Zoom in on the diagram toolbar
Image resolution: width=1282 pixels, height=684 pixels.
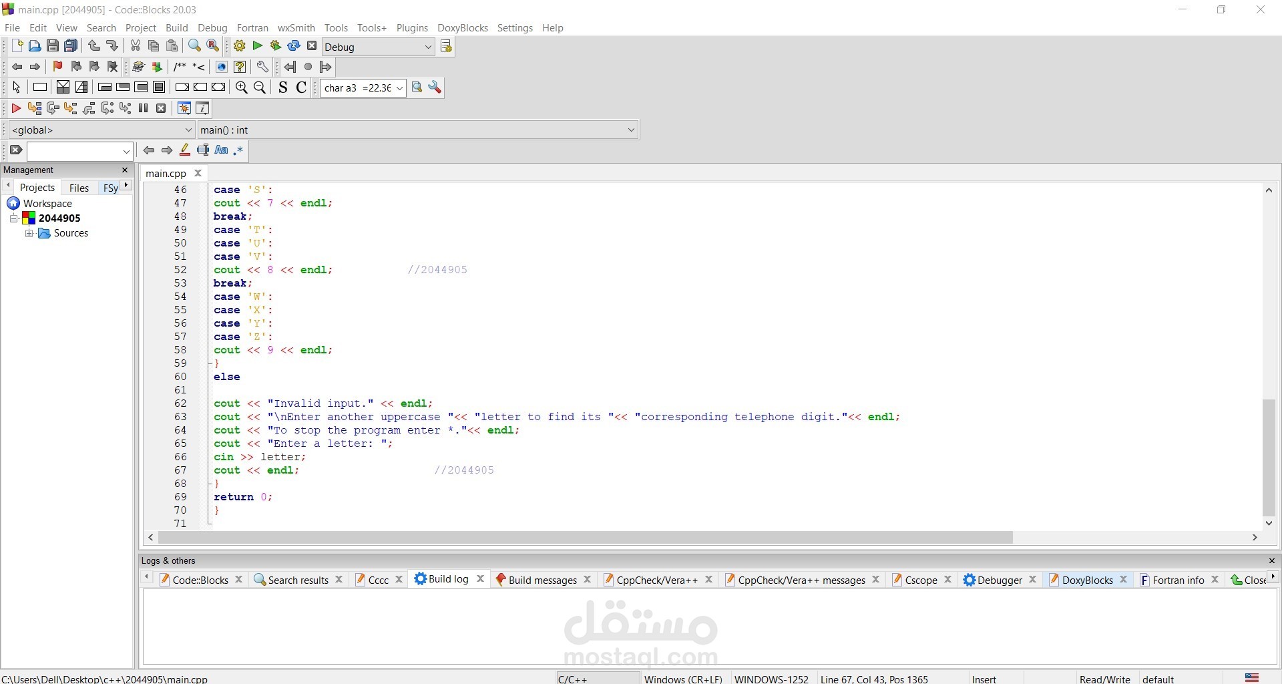[x=242, y=88]
